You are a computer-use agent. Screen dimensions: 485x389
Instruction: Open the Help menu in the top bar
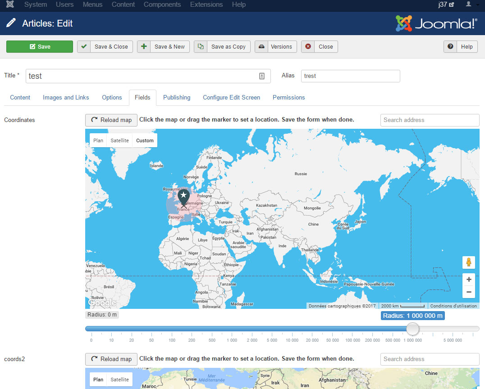tap(239, 5)
